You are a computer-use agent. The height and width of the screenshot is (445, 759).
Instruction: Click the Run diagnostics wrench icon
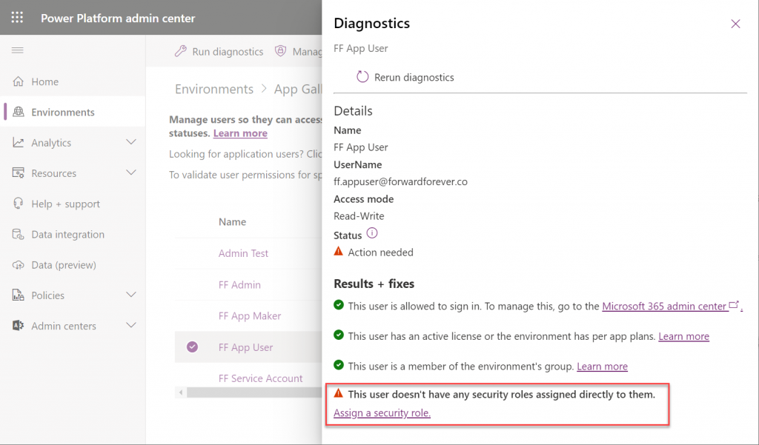181,51
